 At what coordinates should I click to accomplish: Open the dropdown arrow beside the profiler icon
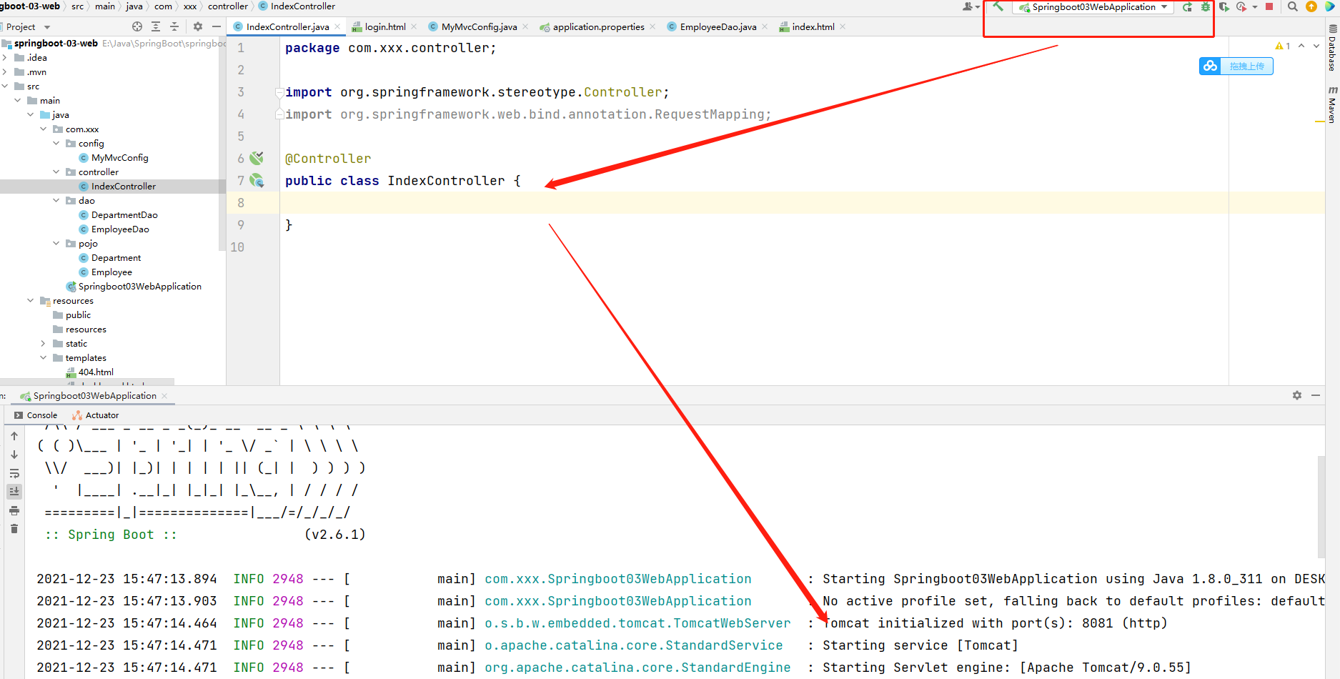click(x=1254, y=7)
